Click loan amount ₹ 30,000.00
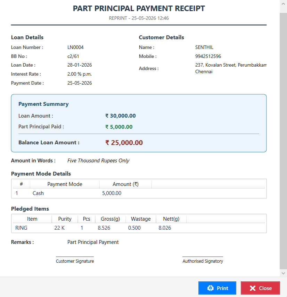The image size is (287, 297). 121,116
